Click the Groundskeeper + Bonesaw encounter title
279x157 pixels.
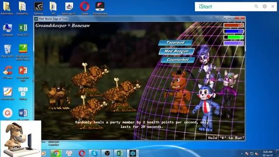pyautogui.click(x=63, y=25)
